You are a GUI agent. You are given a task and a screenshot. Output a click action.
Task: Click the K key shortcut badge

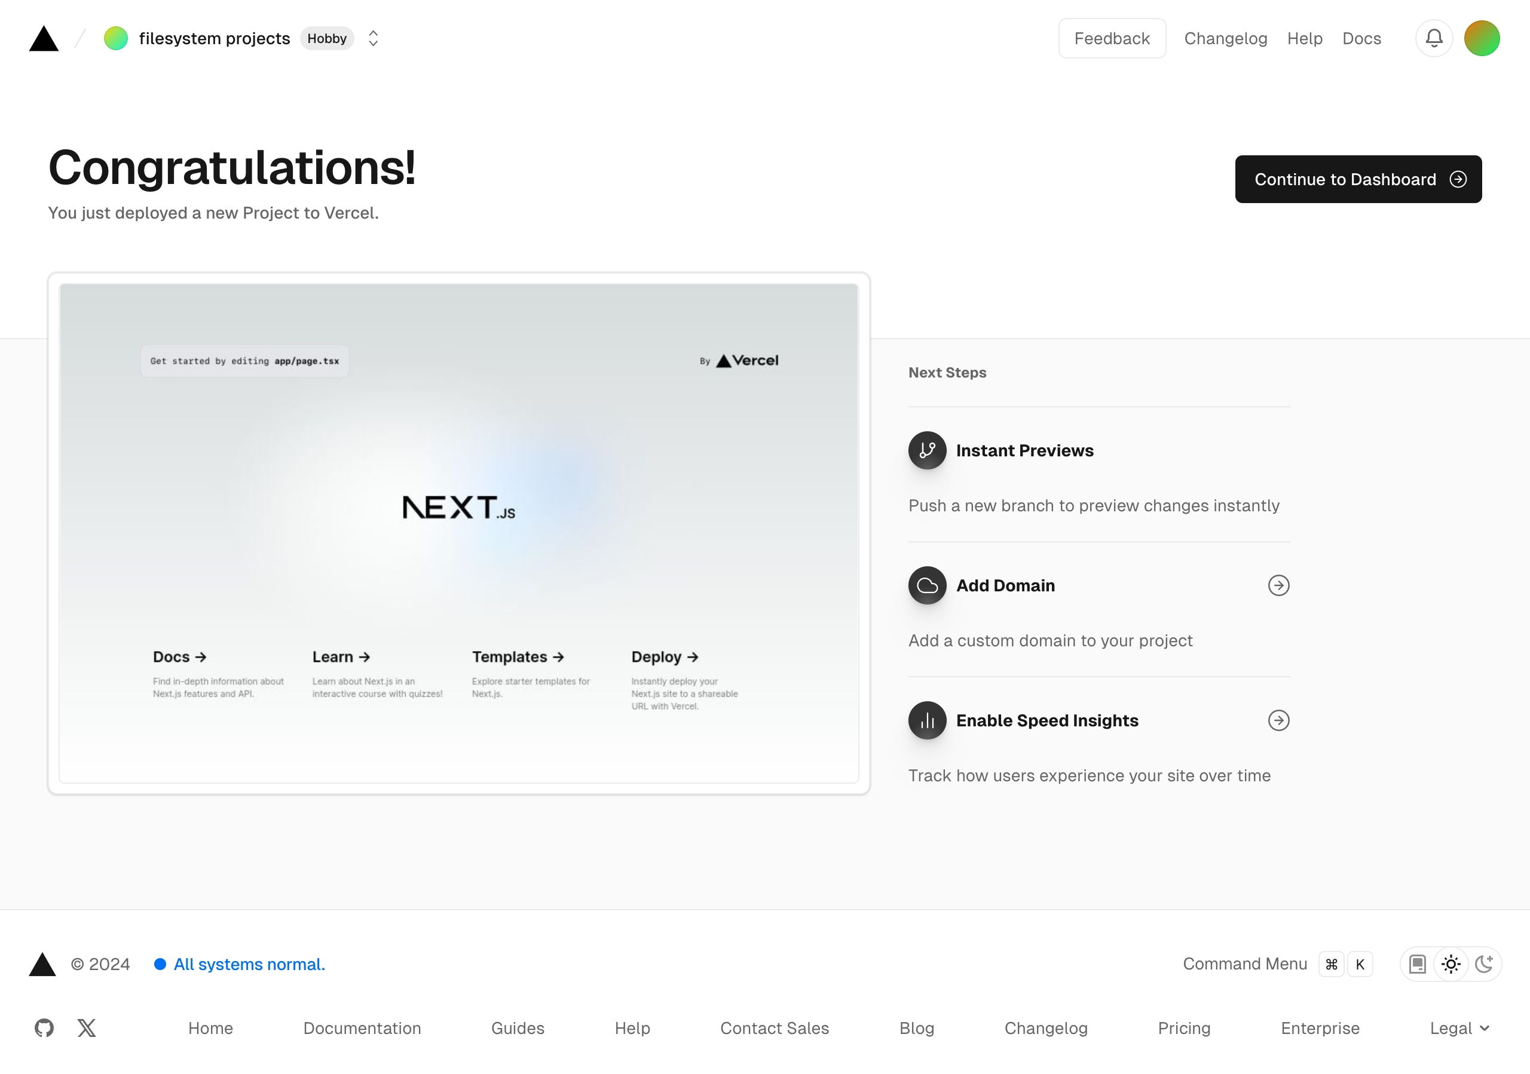tap(1360, 964)
